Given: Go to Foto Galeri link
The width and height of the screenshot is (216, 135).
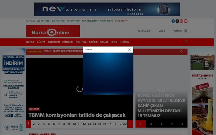Looking at the screenshot, I should click(144, 31).
